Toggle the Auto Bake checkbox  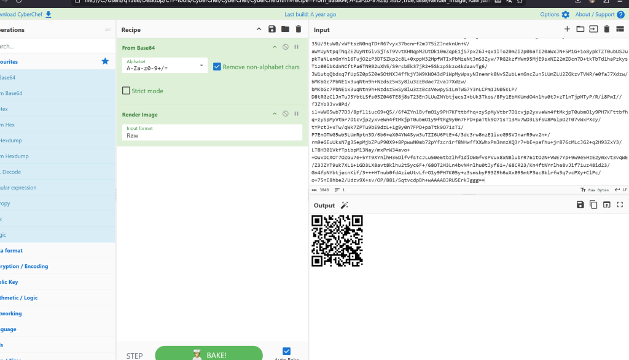click(286, 351)
